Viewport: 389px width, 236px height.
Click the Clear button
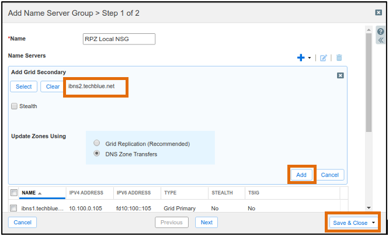[x=53, y=86]
